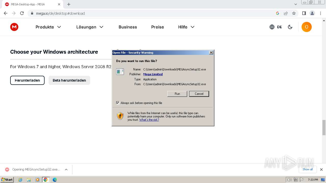The image size is (326, 183).
Task: Click Cancel in the security dialog
Action: click(x=199, y=94)
